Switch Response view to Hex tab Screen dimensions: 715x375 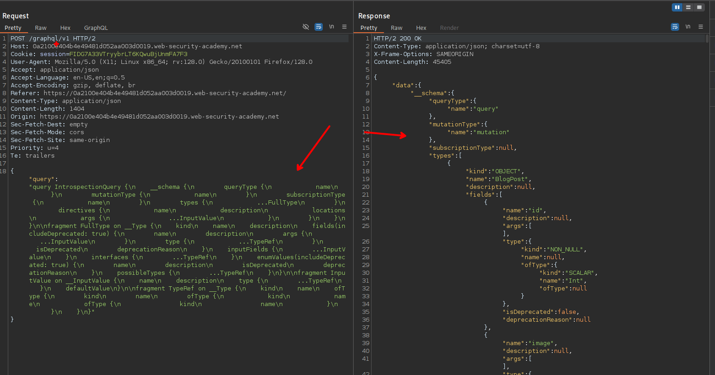tap(421, 28)
